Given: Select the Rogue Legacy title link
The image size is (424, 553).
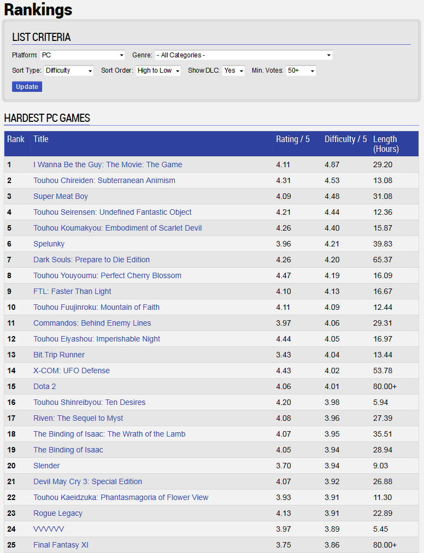Looking at the screenshot, I should click(58, 513).
